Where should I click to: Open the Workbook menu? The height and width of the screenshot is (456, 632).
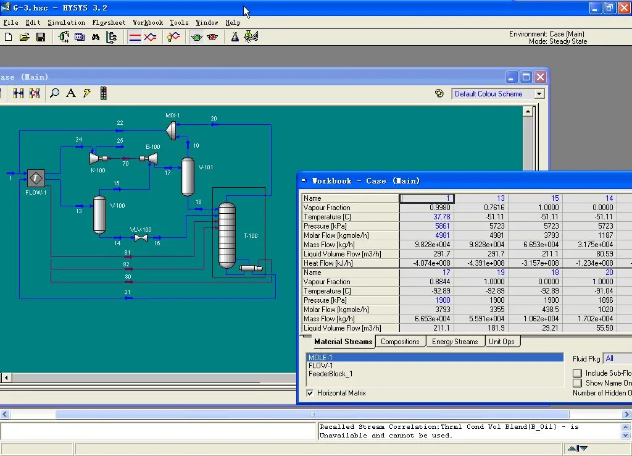[148, 23]
